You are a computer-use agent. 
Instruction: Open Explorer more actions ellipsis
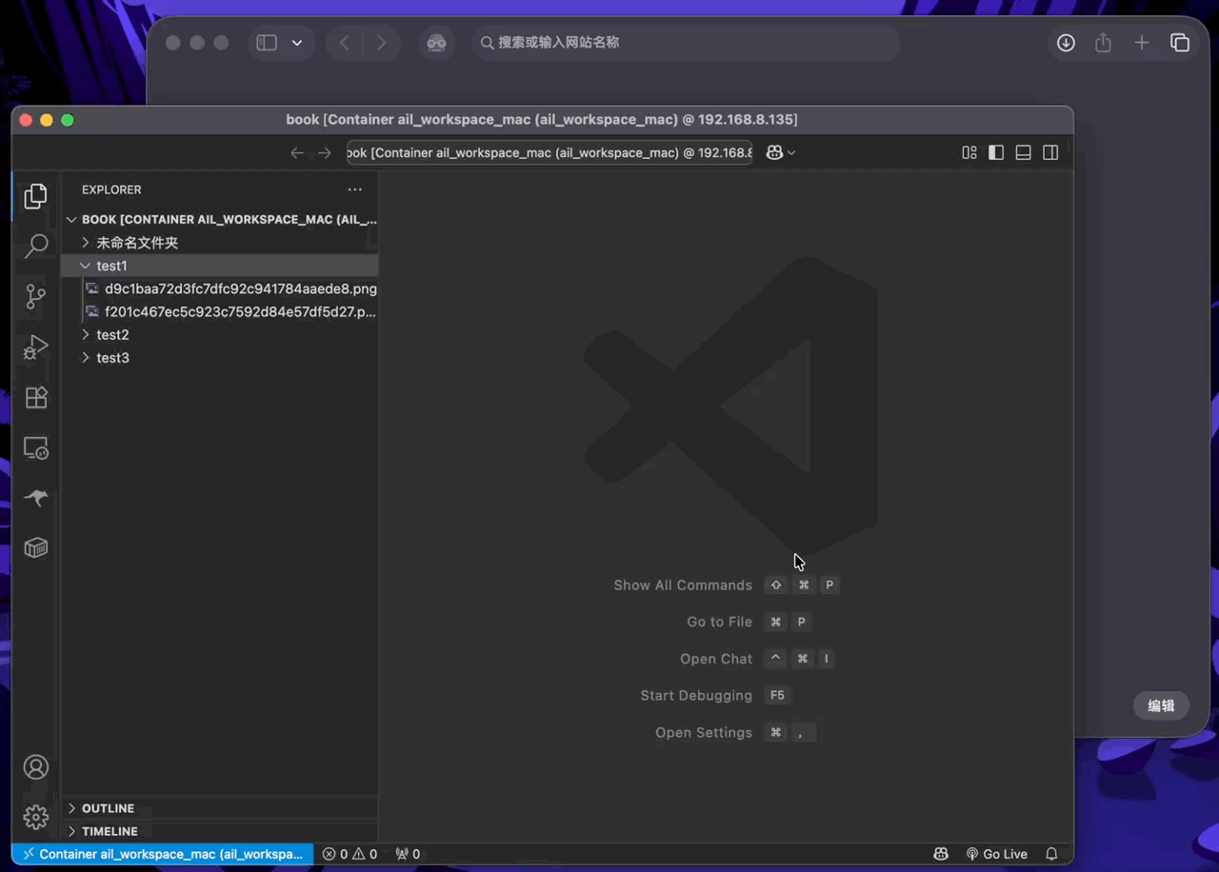(x=355, y=189)
